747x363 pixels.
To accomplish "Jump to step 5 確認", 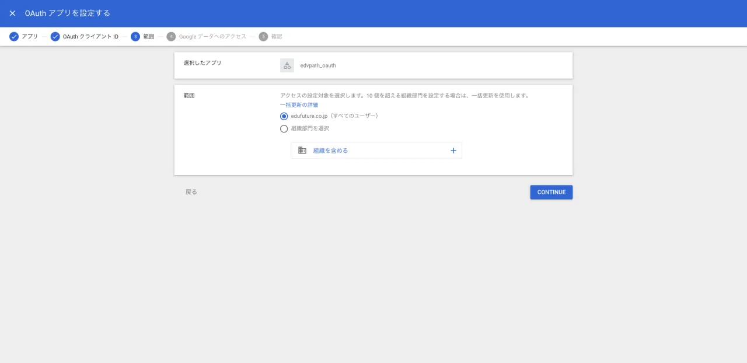I will tap(271, 36).
